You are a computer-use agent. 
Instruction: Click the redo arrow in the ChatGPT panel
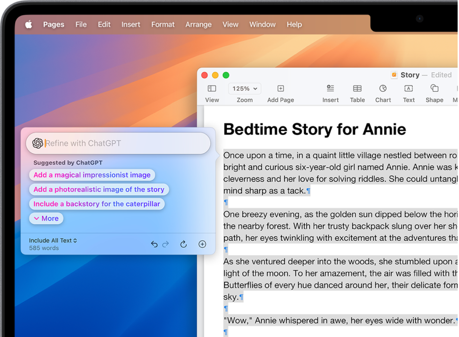166,244
